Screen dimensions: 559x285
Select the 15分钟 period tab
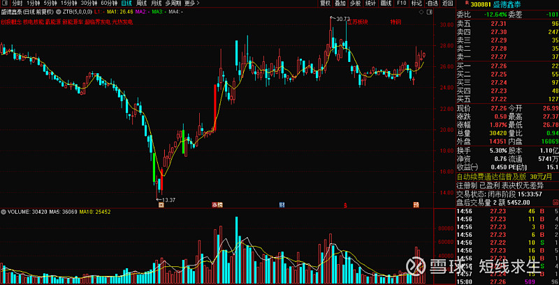(68, 3)
